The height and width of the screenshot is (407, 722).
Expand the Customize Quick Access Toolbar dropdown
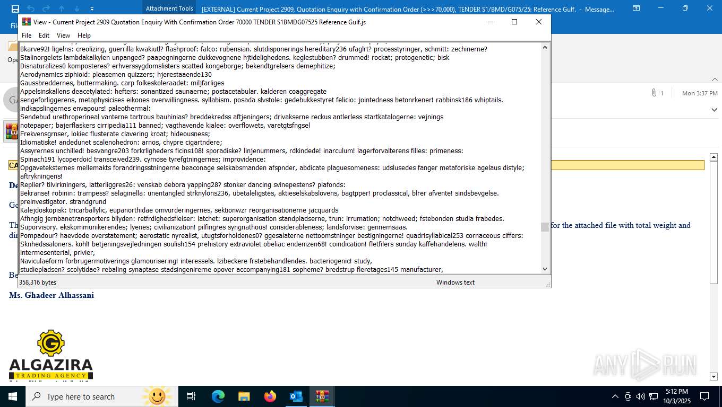pos(92,9)
